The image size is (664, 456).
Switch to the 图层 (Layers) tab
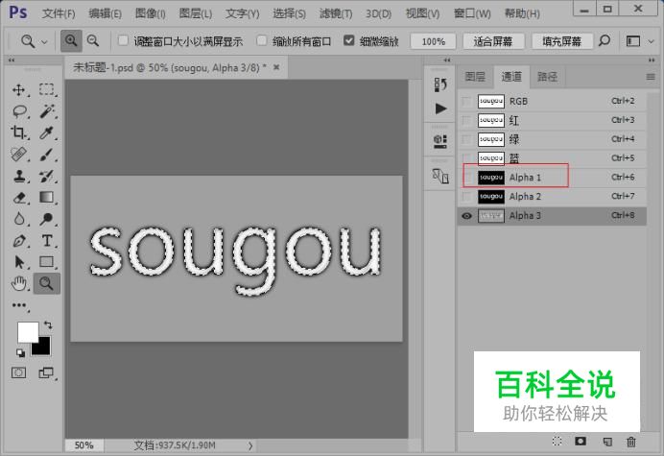tap(475, 77)
